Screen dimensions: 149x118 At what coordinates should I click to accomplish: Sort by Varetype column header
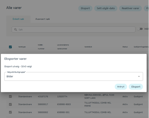click(22, 47)
